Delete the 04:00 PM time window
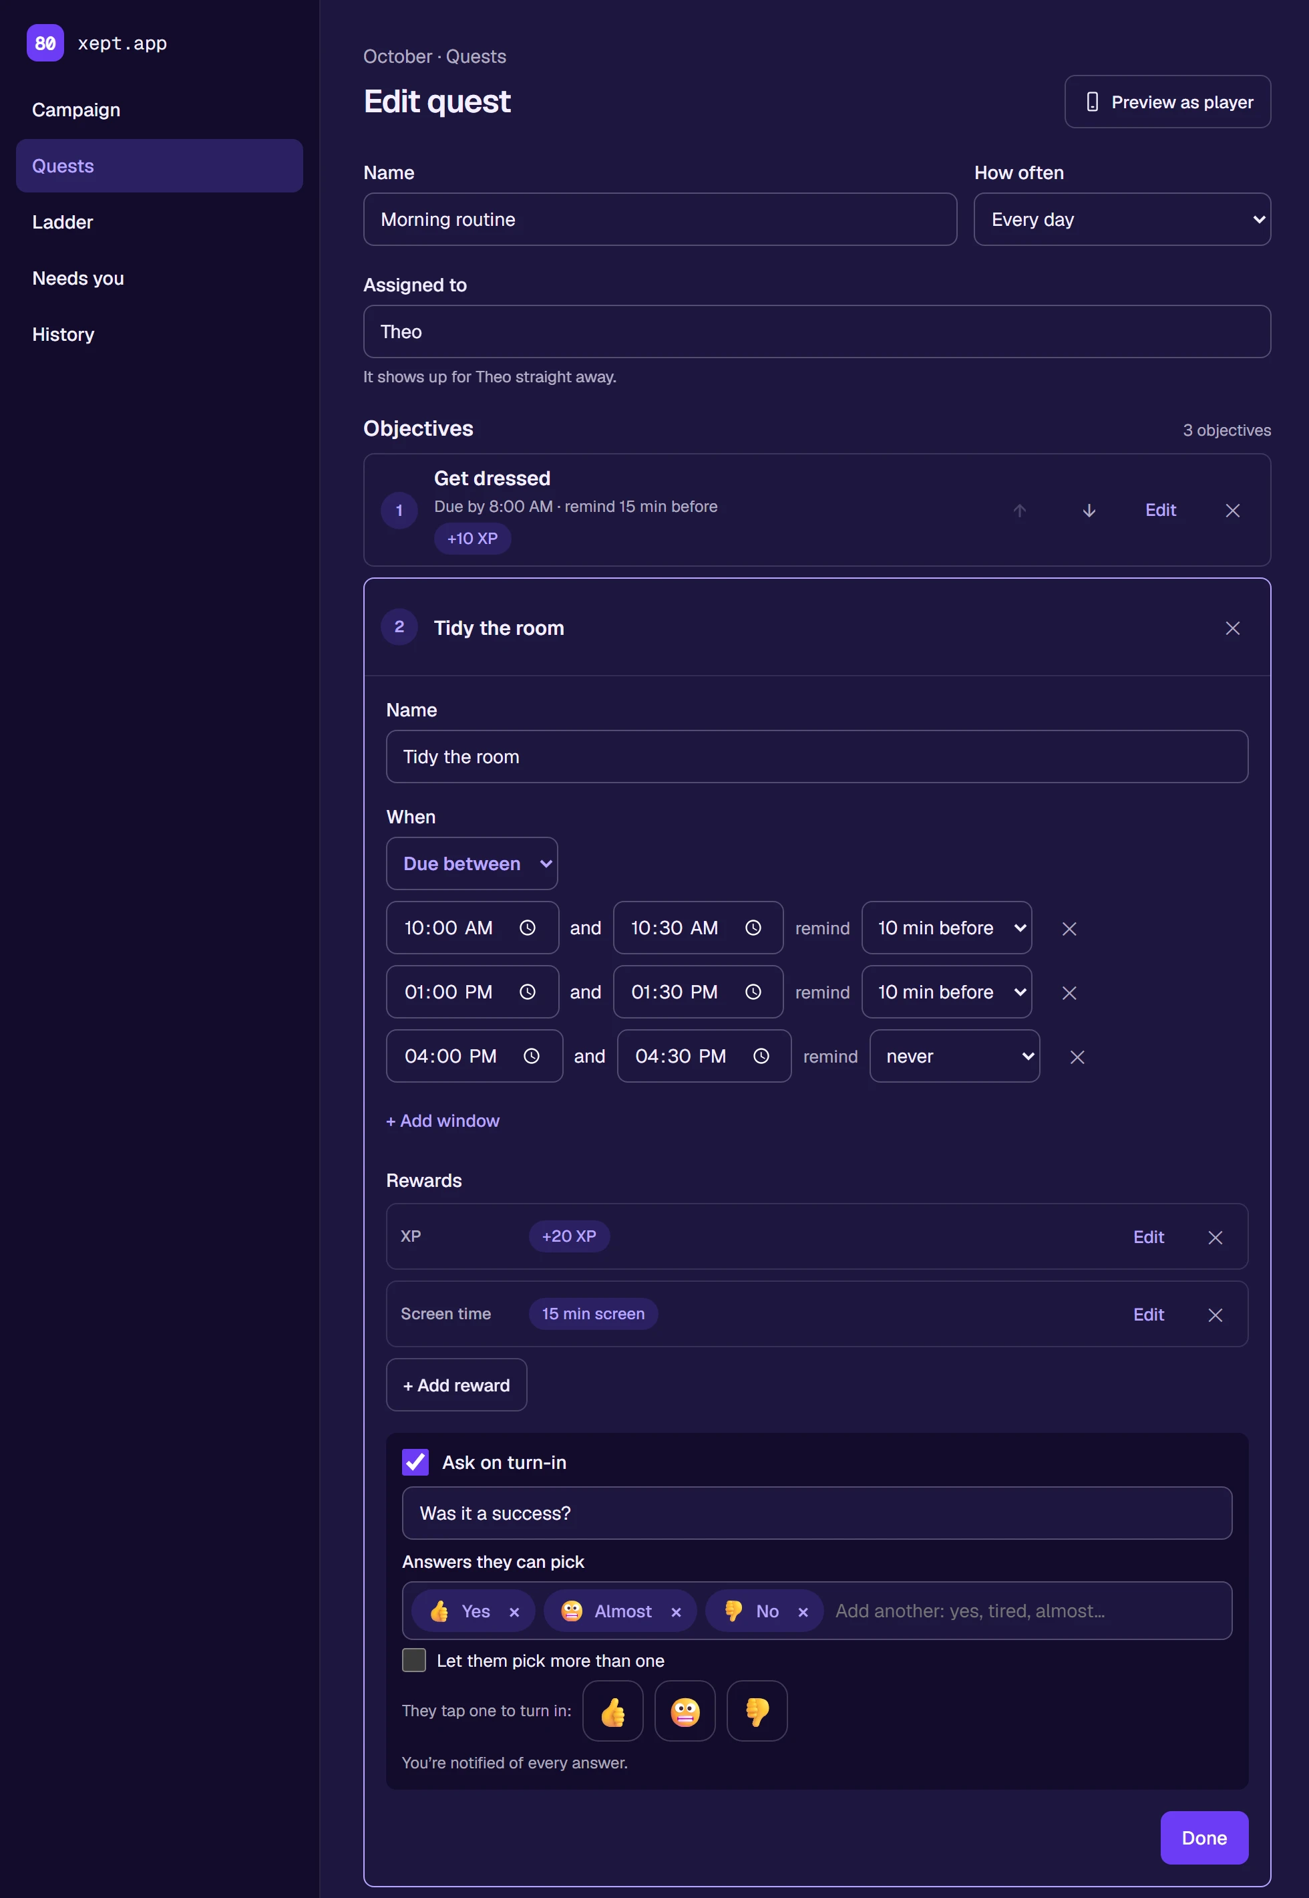Image resolution: width=1309 pixels, height=1898 pixels. point(1078,1057)
